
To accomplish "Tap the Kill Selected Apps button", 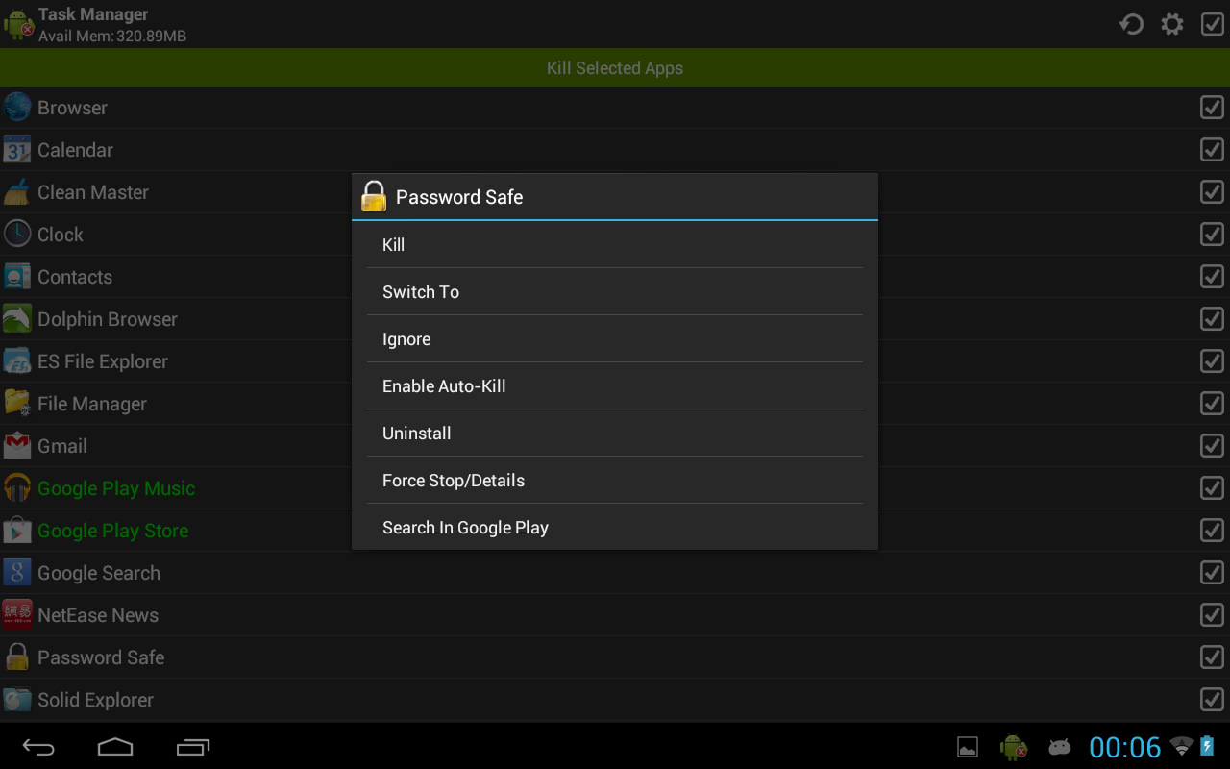I will (615, 67).
